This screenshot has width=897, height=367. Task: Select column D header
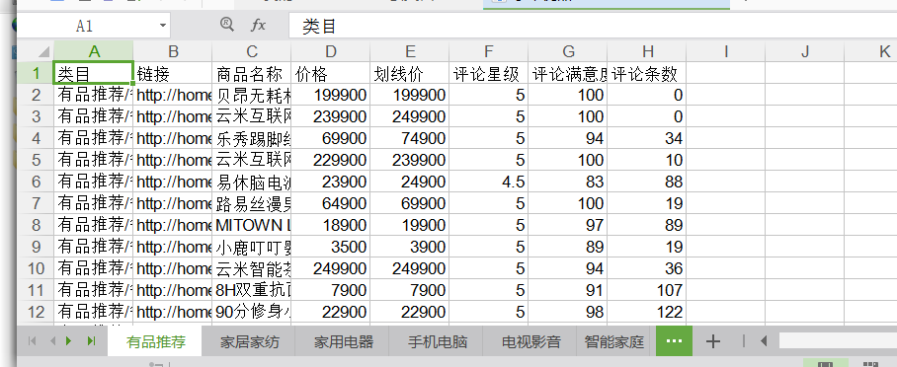331,51
